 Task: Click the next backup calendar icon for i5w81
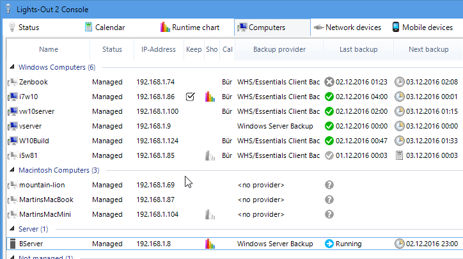pyautogui.click(x=399, y=155)
